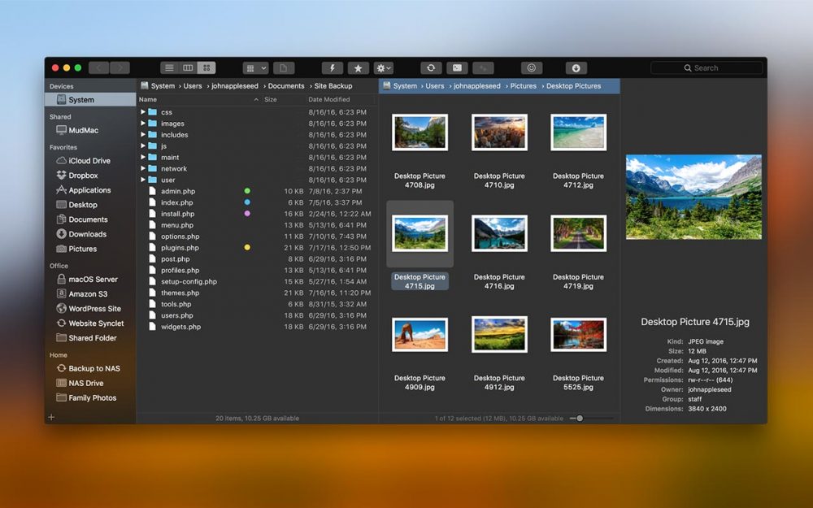
Task: Open the quick actions lightning icon
Action: click(333, 67)
